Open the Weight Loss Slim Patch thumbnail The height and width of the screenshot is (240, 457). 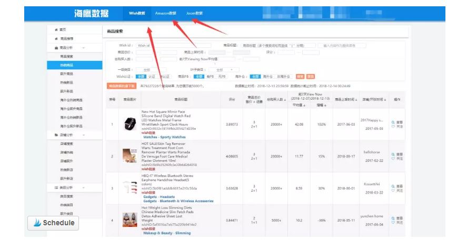pyautogui.click(x=130, y=220)
